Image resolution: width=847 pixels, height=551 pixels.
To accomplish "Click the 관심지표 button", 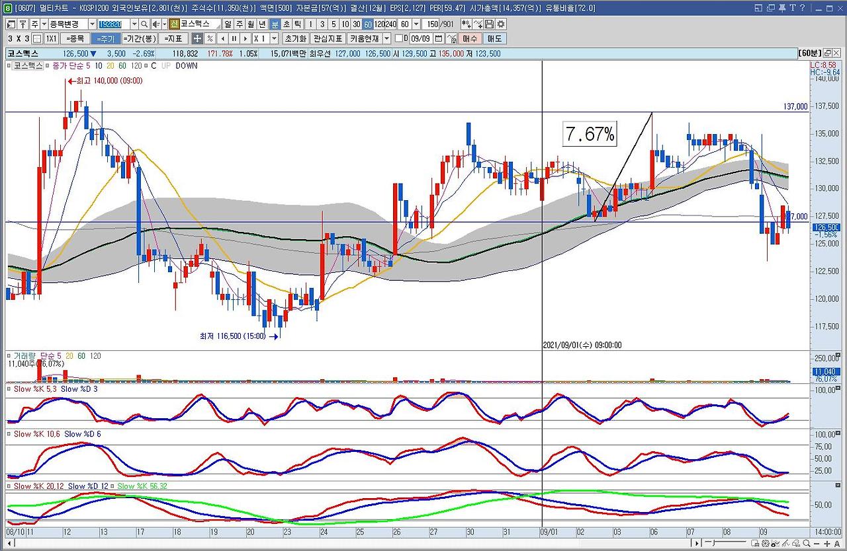I will 328,39.
